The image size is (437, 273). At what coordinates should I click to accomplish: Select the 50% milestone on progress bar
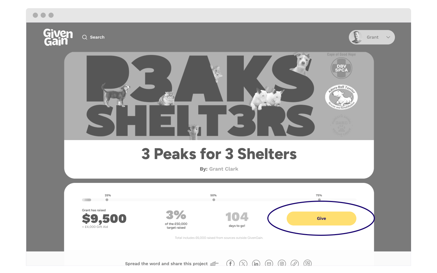[x=214, y=200]
